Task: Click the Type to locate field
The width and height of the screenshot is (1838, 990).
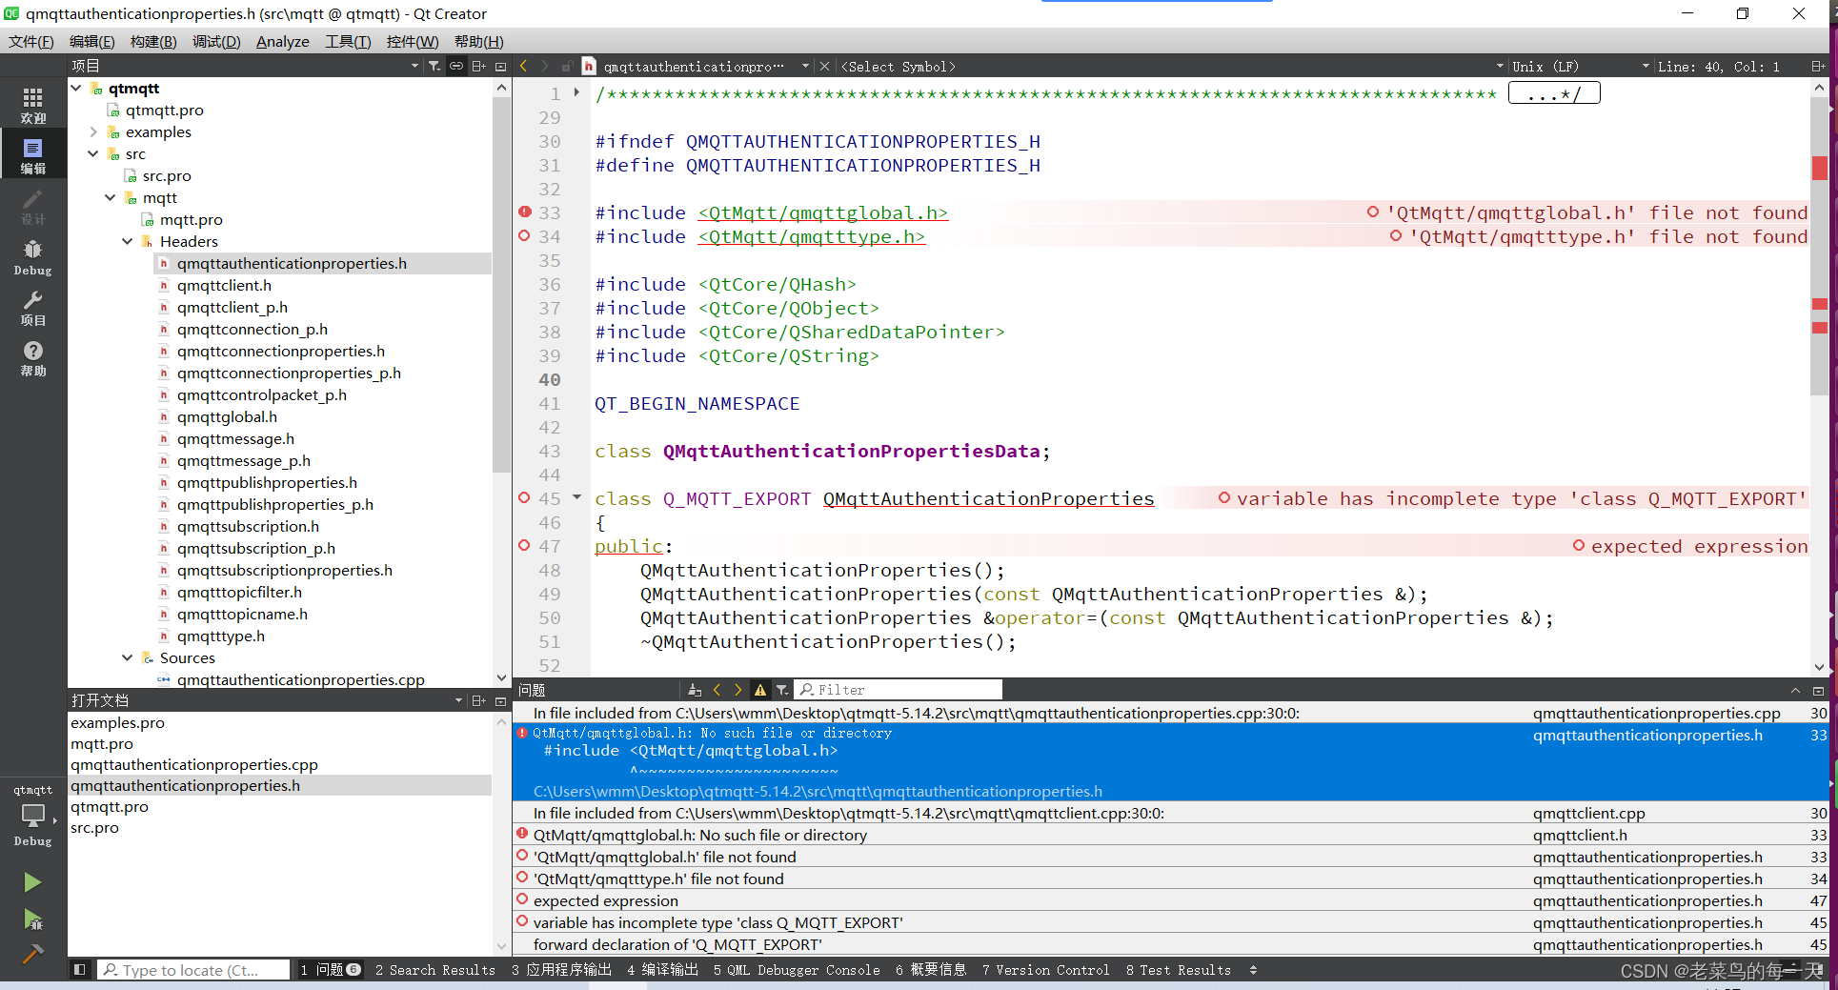Action: point(194,970)
